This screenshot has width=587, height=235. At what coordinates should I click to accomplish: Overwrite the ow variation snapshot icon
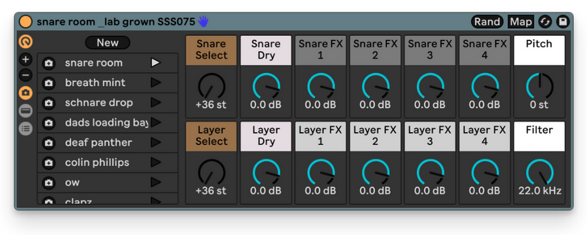[48, 183]
